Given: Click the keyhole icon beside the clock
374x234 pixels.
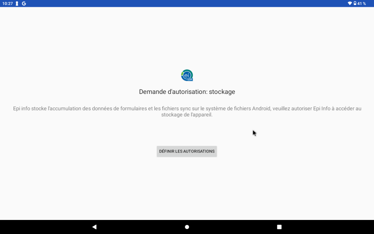Looking at the screenshot, I should [x=17, y=3].
